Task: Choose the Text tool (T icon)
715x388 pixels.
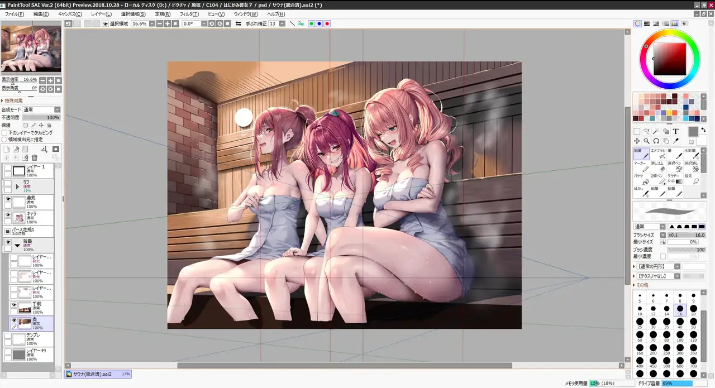Action: tap(675, 131)
